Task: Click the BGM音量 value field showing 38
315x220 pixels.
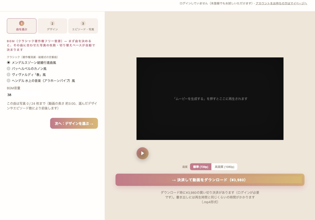Action: click(x=24, y=95)
